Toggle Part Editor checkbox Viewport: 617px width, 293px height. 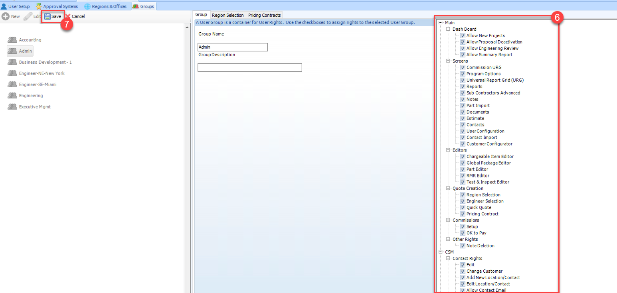click(463, 169)
